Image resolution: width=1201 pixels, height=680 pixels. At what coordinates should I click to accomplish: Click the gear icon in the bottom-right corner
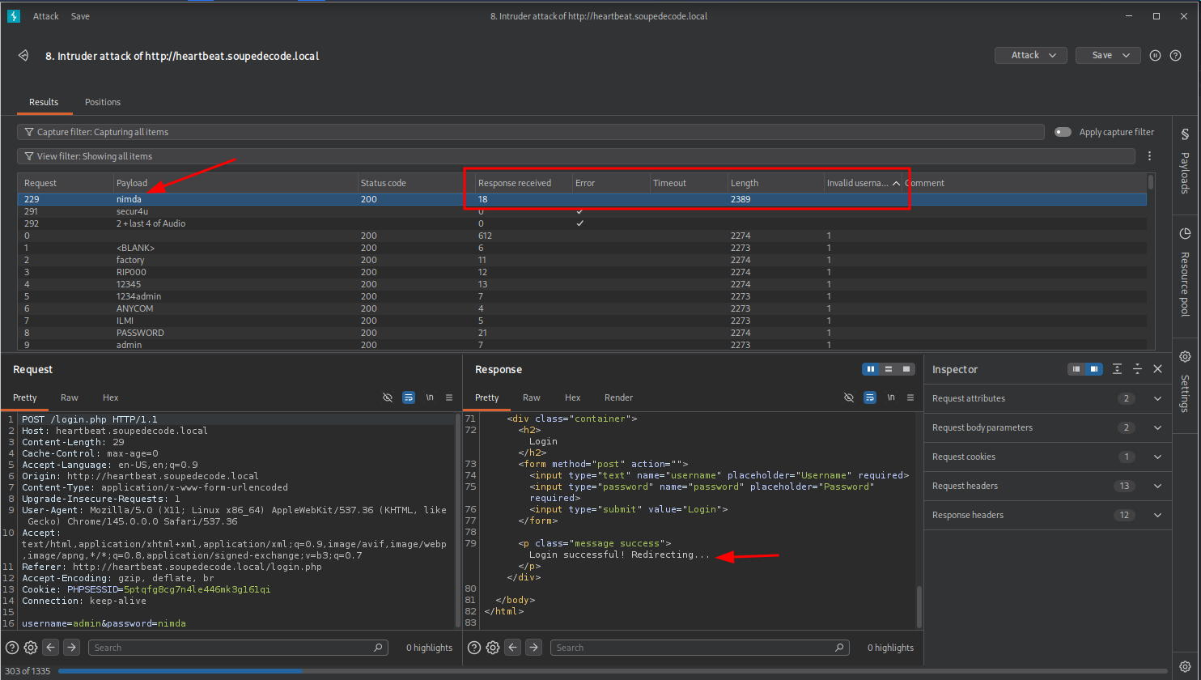tap(1185, 666)
